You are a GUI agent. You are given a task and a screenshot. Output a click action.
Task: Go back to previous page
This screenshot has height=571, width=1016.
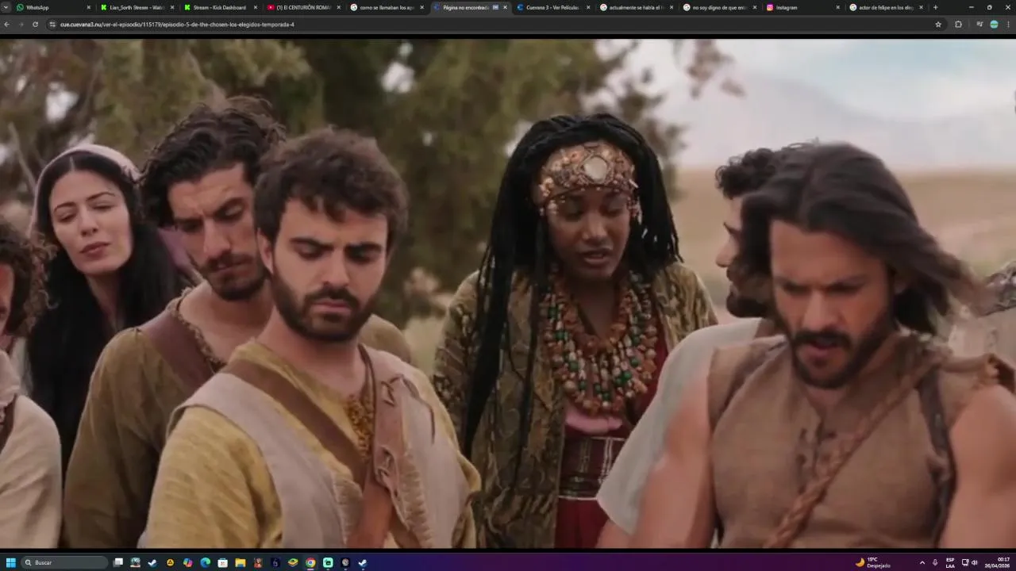[7, 25]
